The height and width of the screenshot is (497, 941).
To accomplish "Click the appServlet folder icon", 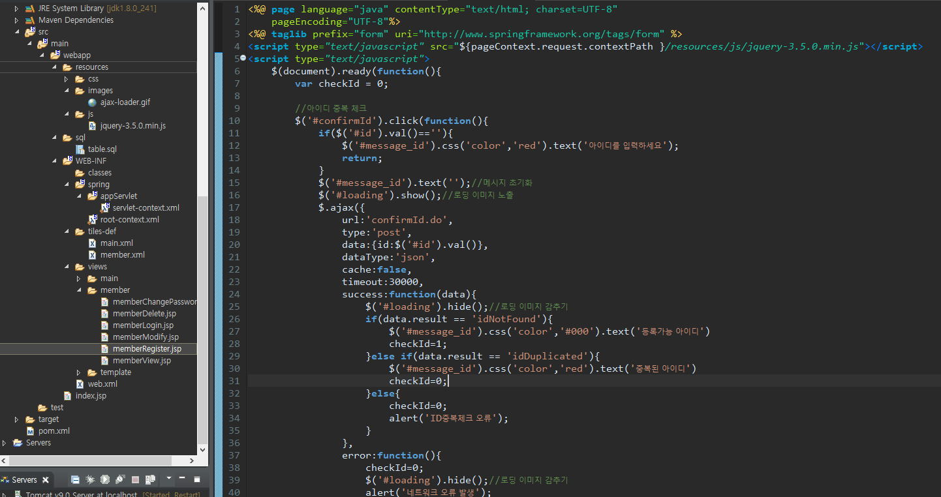I will (x=92, y=196).
